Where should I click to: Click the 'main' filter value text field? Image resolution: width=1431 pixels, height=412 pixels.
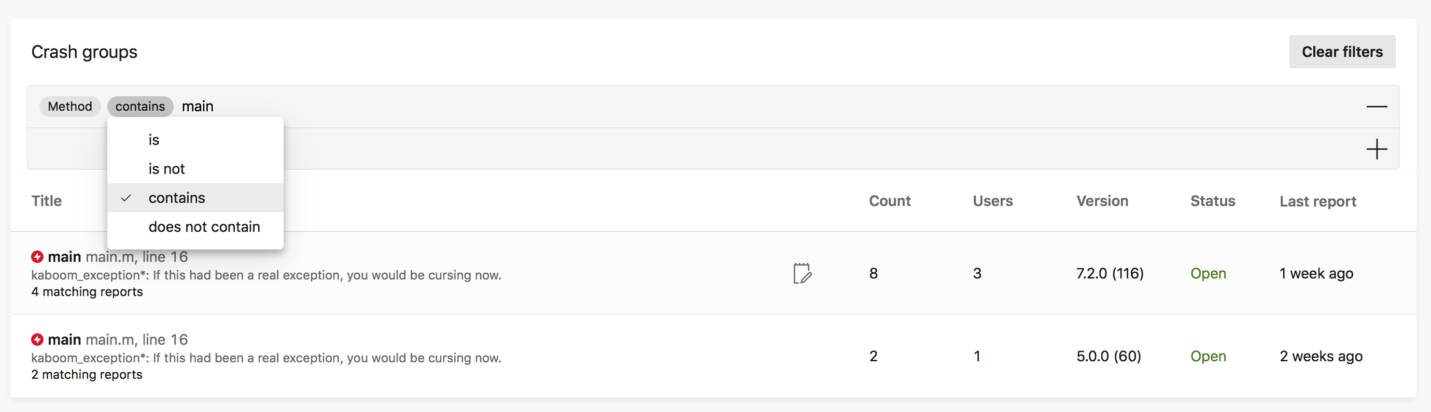coord(198,106)
